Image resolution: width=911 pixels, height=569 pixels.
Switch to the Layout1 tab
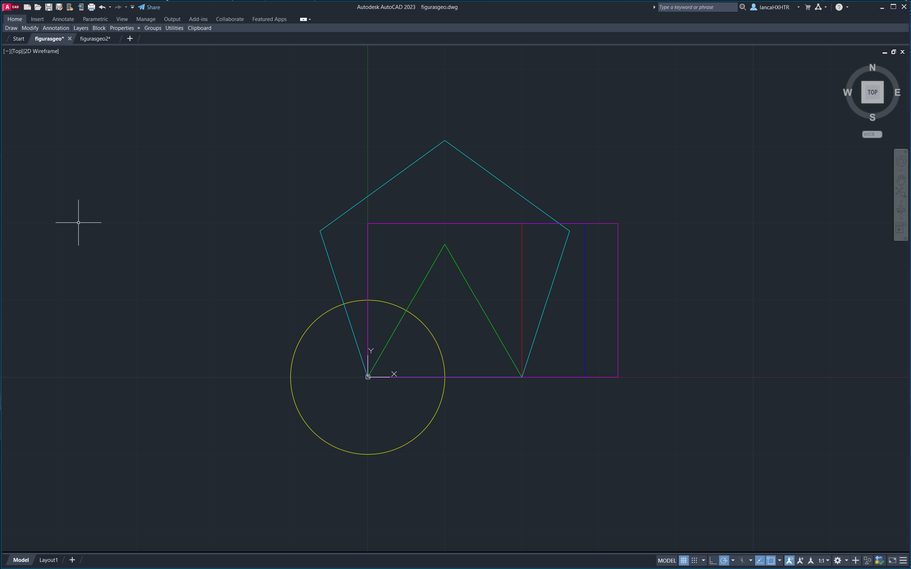point(48,560)
